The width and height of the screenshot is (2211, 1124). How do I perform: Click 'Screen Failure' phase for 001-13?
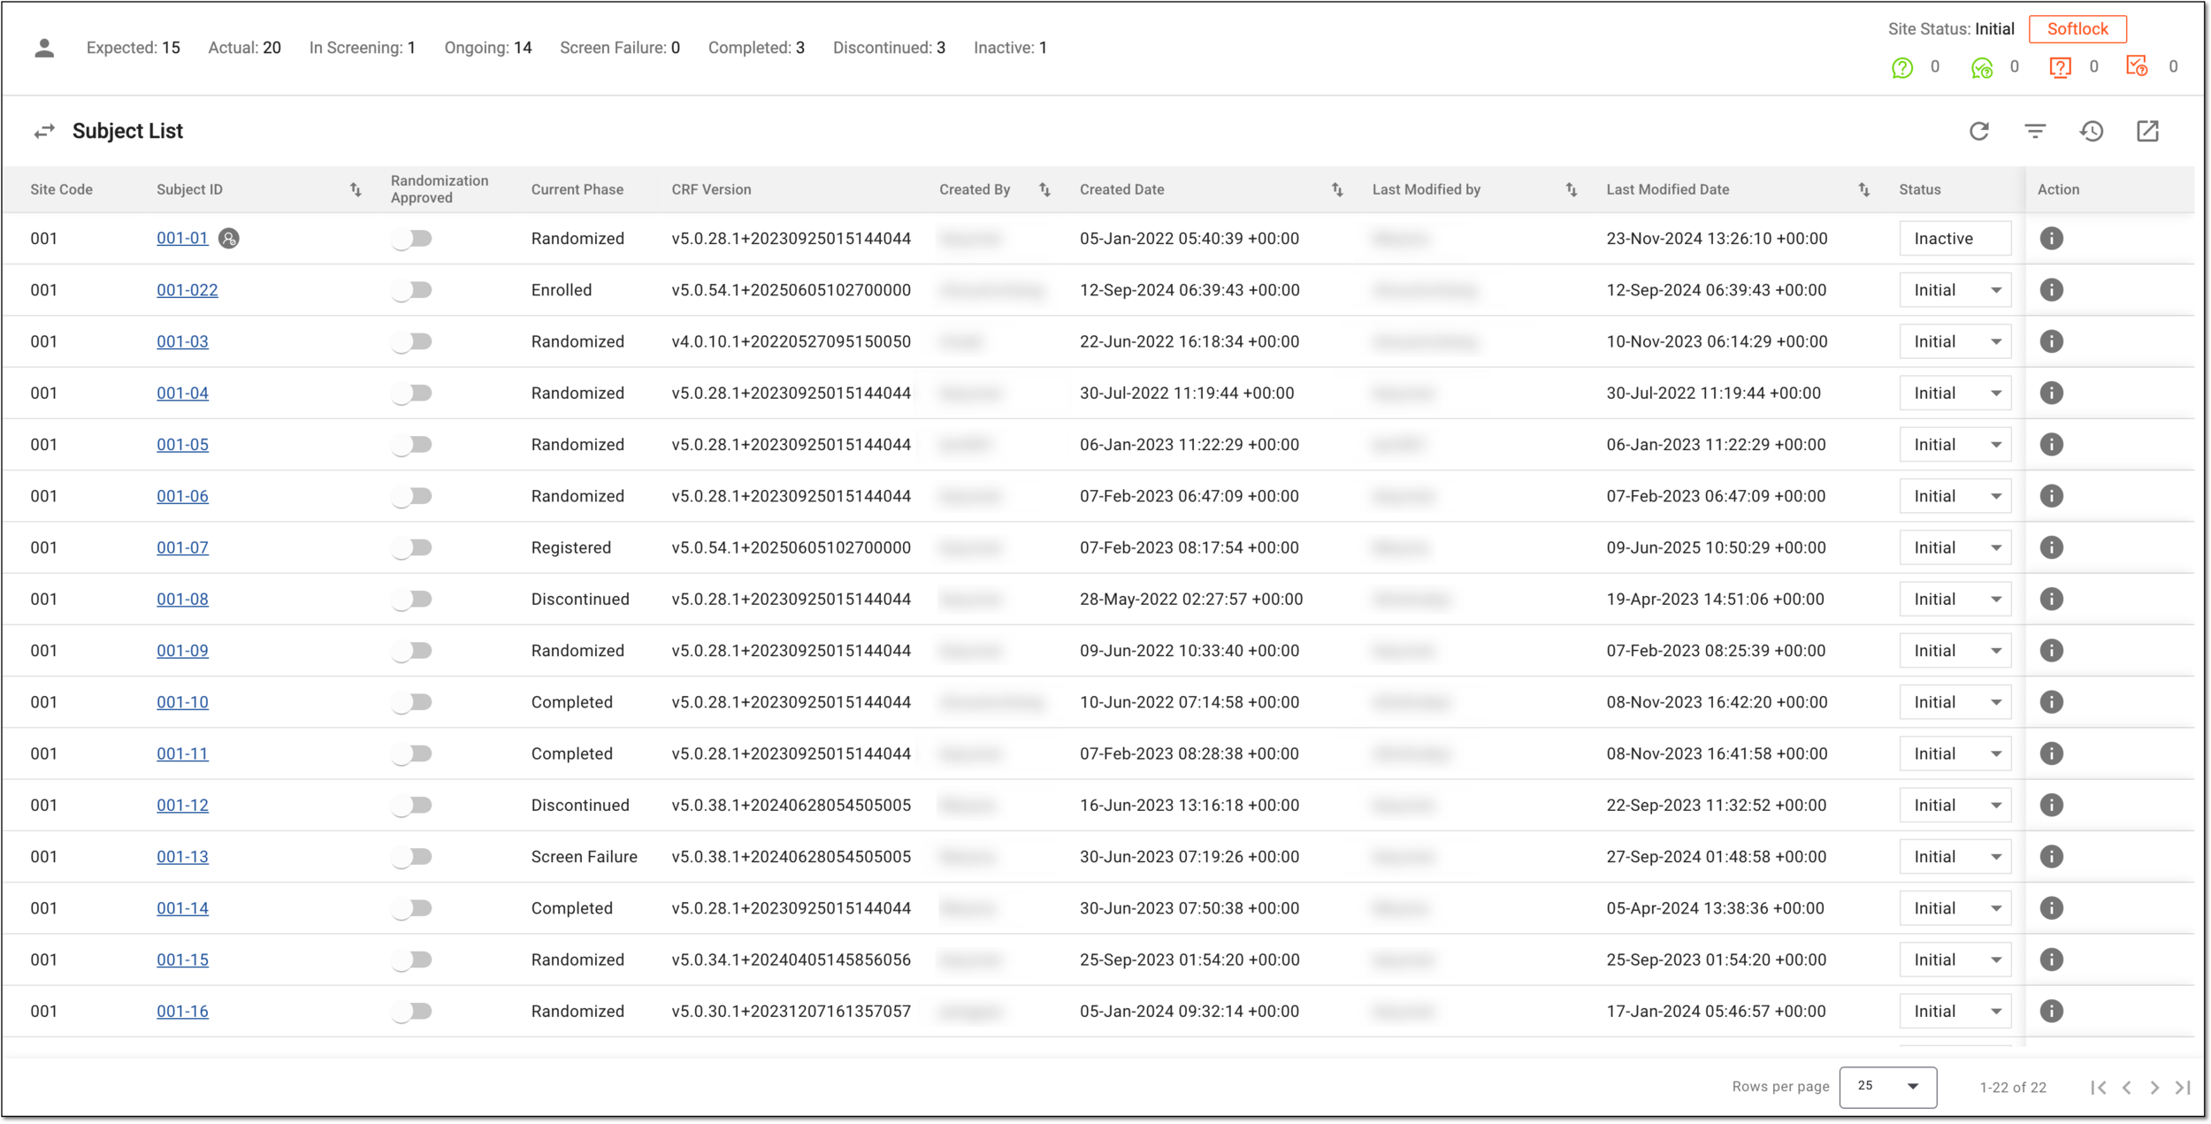click(x=584, y=857)
